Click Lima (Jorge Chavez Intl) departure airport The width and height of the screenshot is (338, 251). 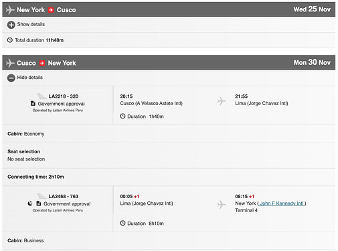click(x=147, y=203)
